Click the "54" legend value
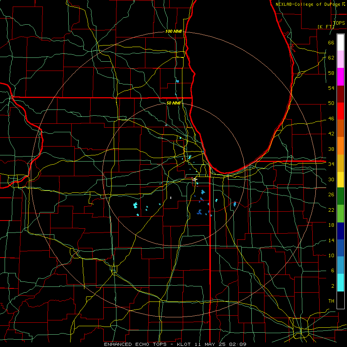Viewport: 347px width, 347px height. (331, 88)
